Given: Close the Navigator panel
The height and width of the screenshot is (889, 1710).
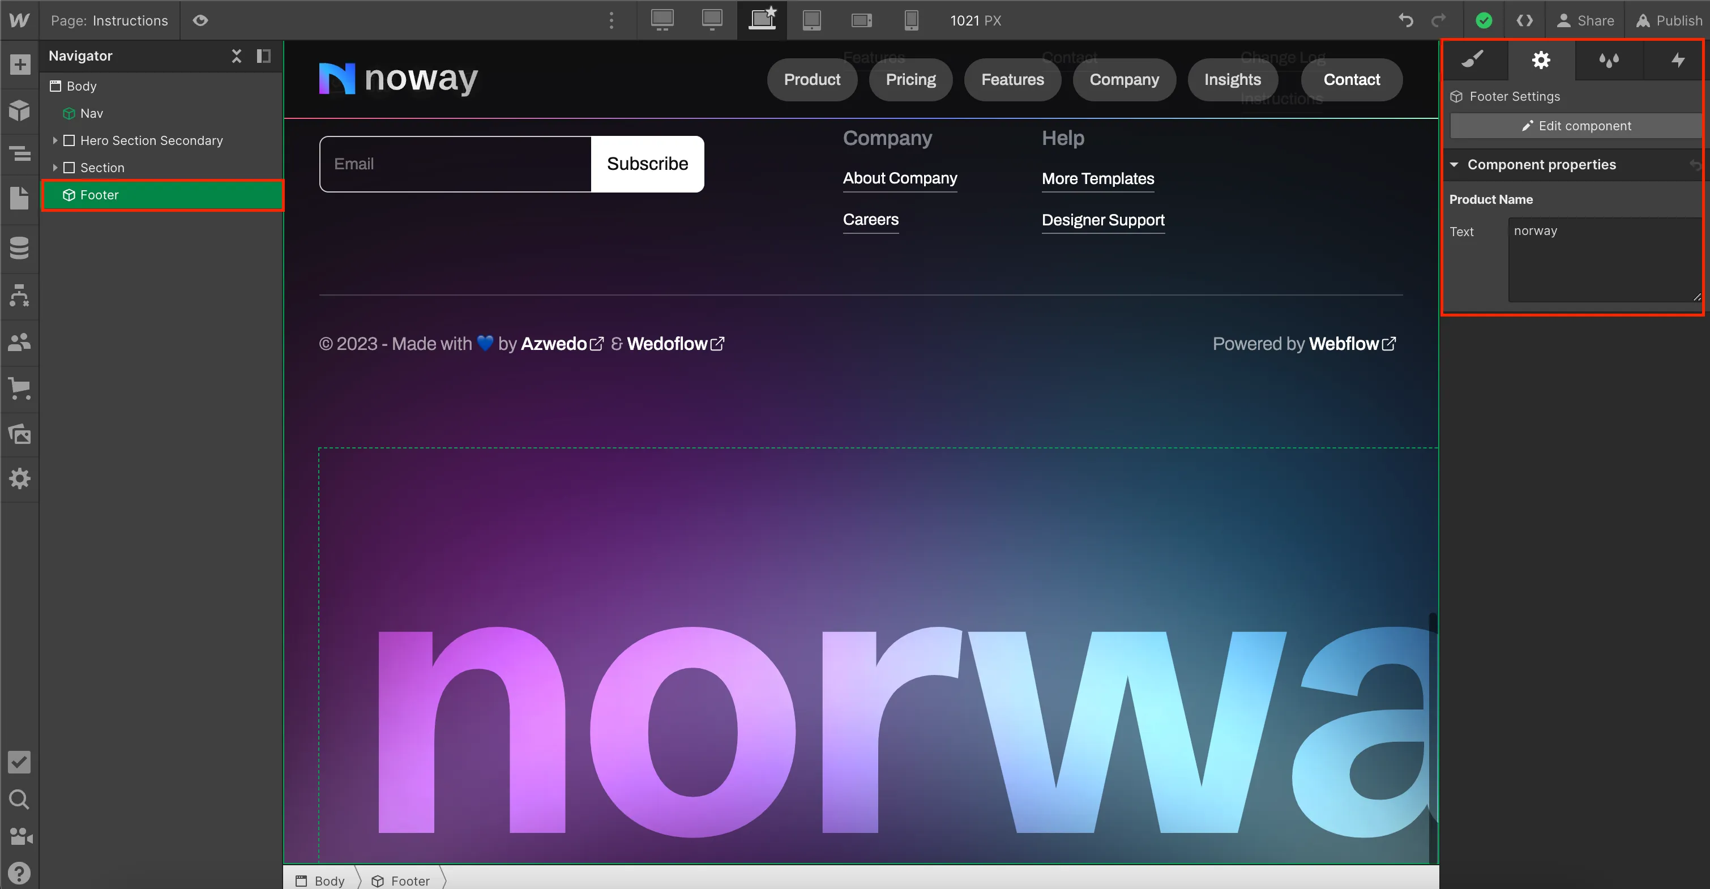Looking at the screenshot, I should [236, 55].
